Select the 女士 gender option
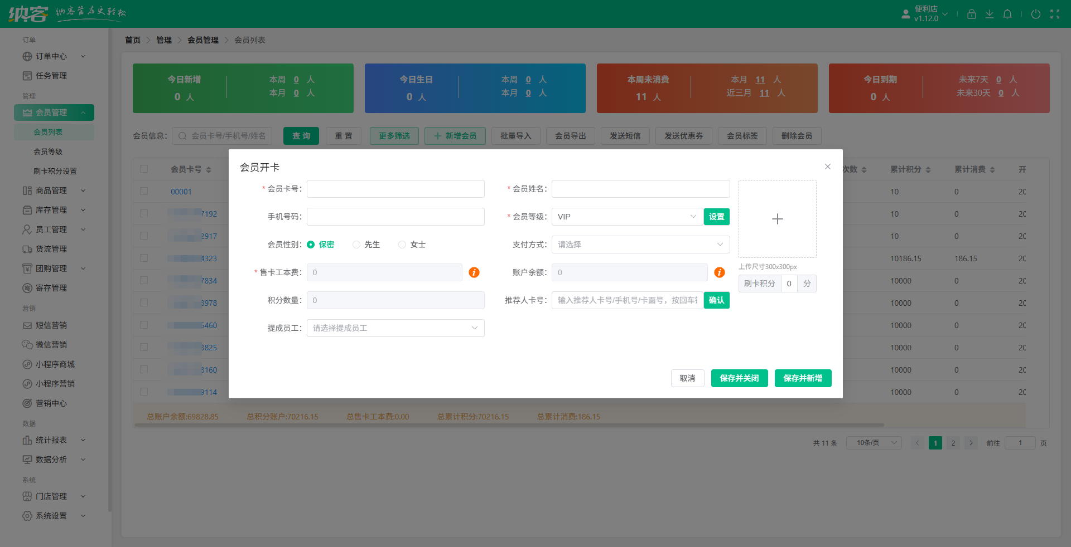 click(402, 245)
